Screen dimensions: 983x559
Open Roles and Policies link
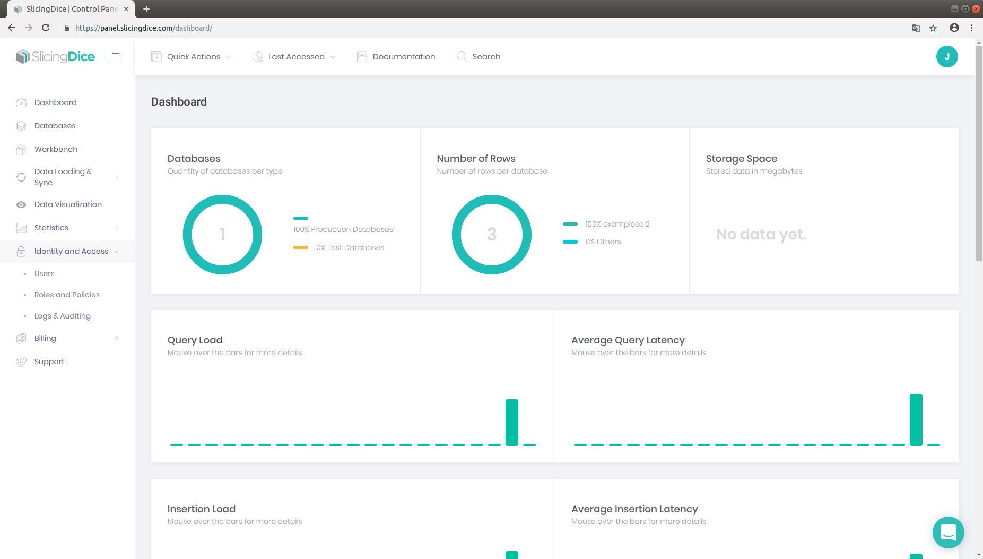pyautogui.click(x=67, y=295)
